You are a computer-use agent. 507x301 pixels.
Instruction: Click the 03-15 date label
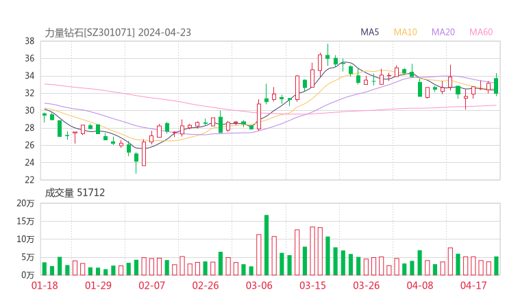312,285
